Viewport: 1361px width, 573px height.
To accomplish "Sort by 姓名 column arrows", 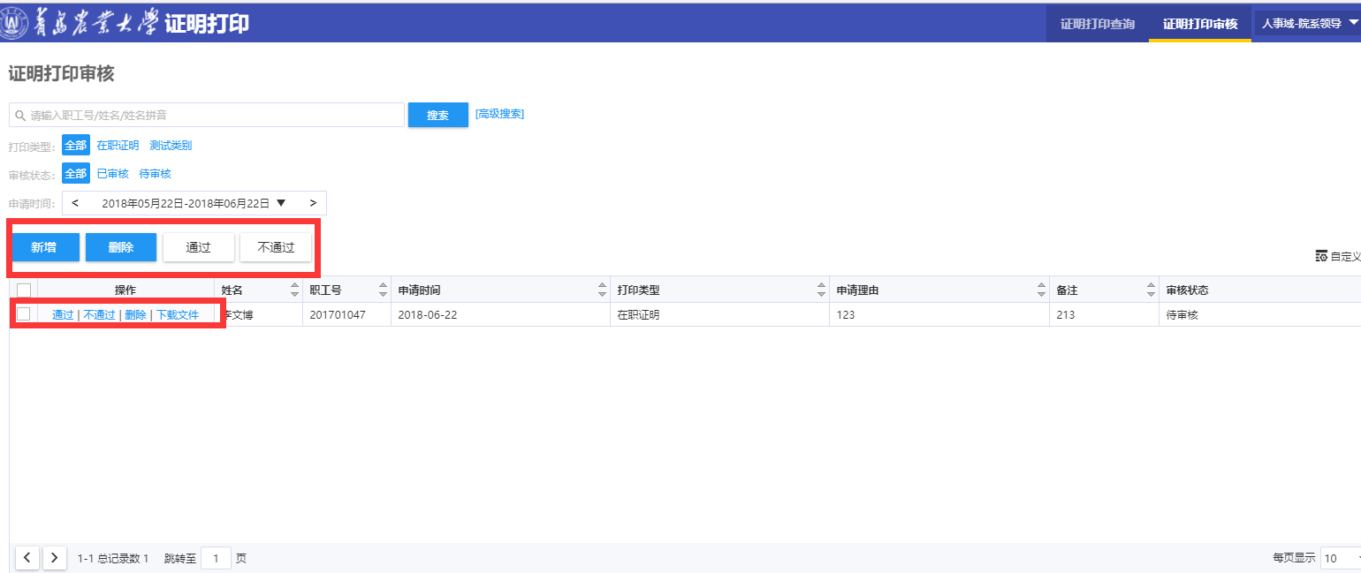I will (x=294, y=290).
